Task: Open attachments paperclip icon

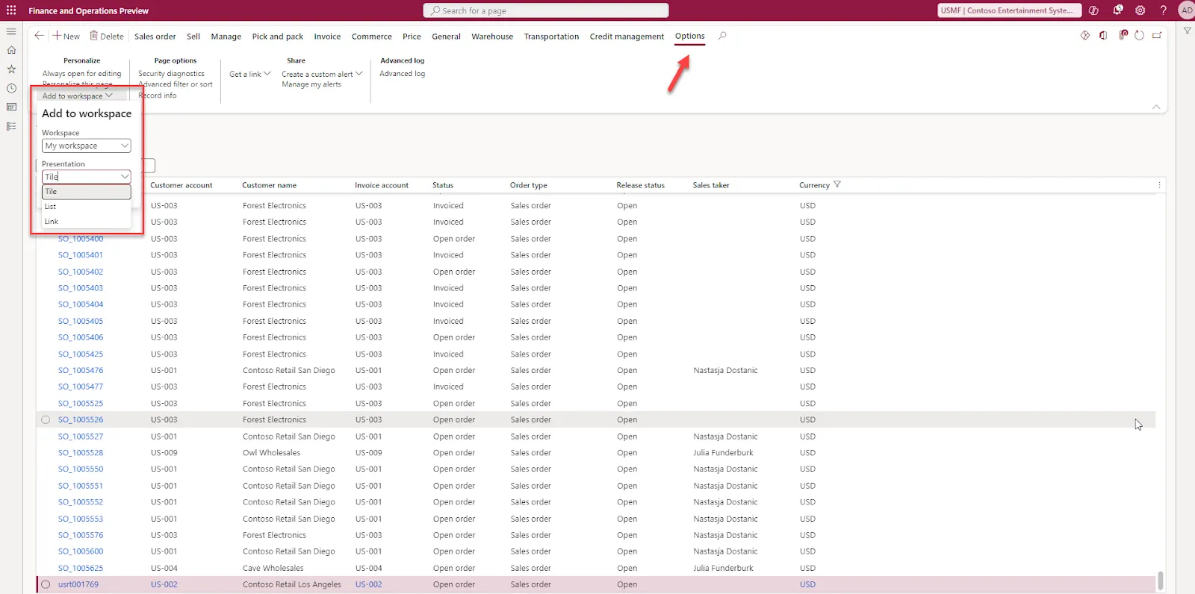Action: point(1123,35)
